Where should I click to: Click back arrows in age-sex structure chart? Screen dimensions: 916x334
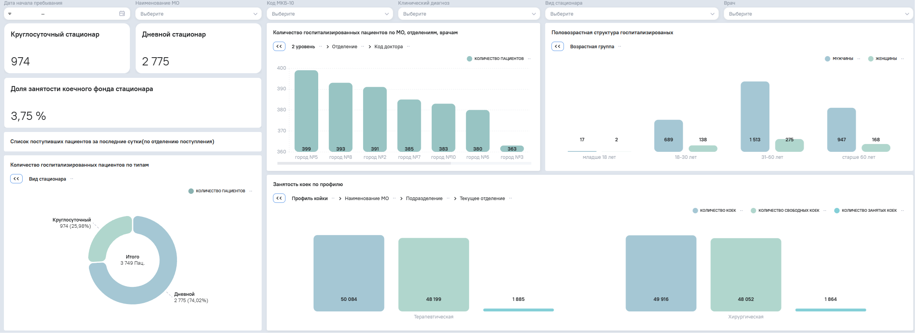(x=558, y=46)
